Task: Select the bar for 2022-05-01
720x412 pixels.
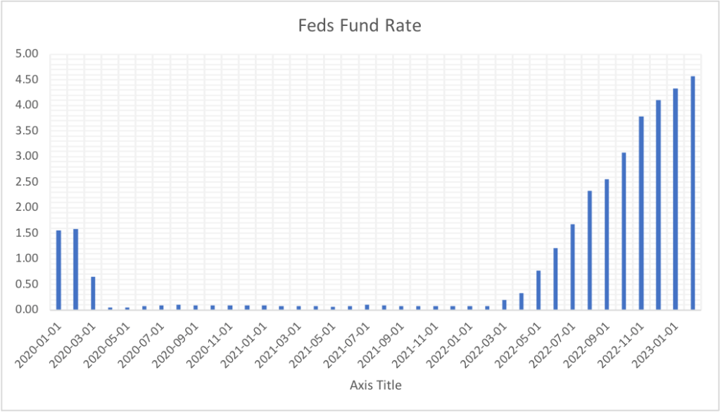Action: [538, 290]
